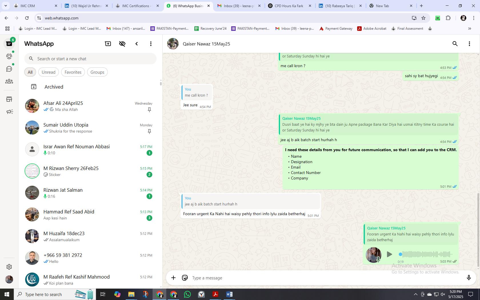Open the Channels icon in left sidebar
This screenshot has height=300, width=480.
[x=9, y=69]
